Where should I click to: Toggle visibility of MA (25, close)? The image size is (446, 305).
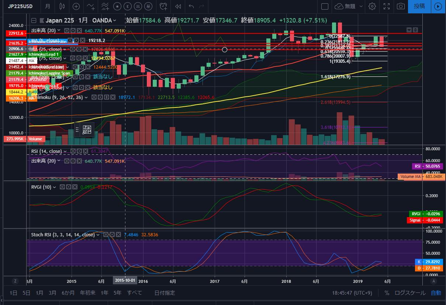(x=73, y=49)
